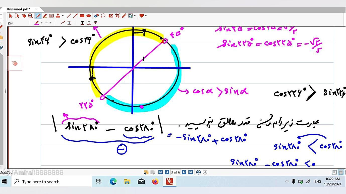This screenshot has width=346, height=194.
Task: Activate the Hand pan tool
Action: 24,16
